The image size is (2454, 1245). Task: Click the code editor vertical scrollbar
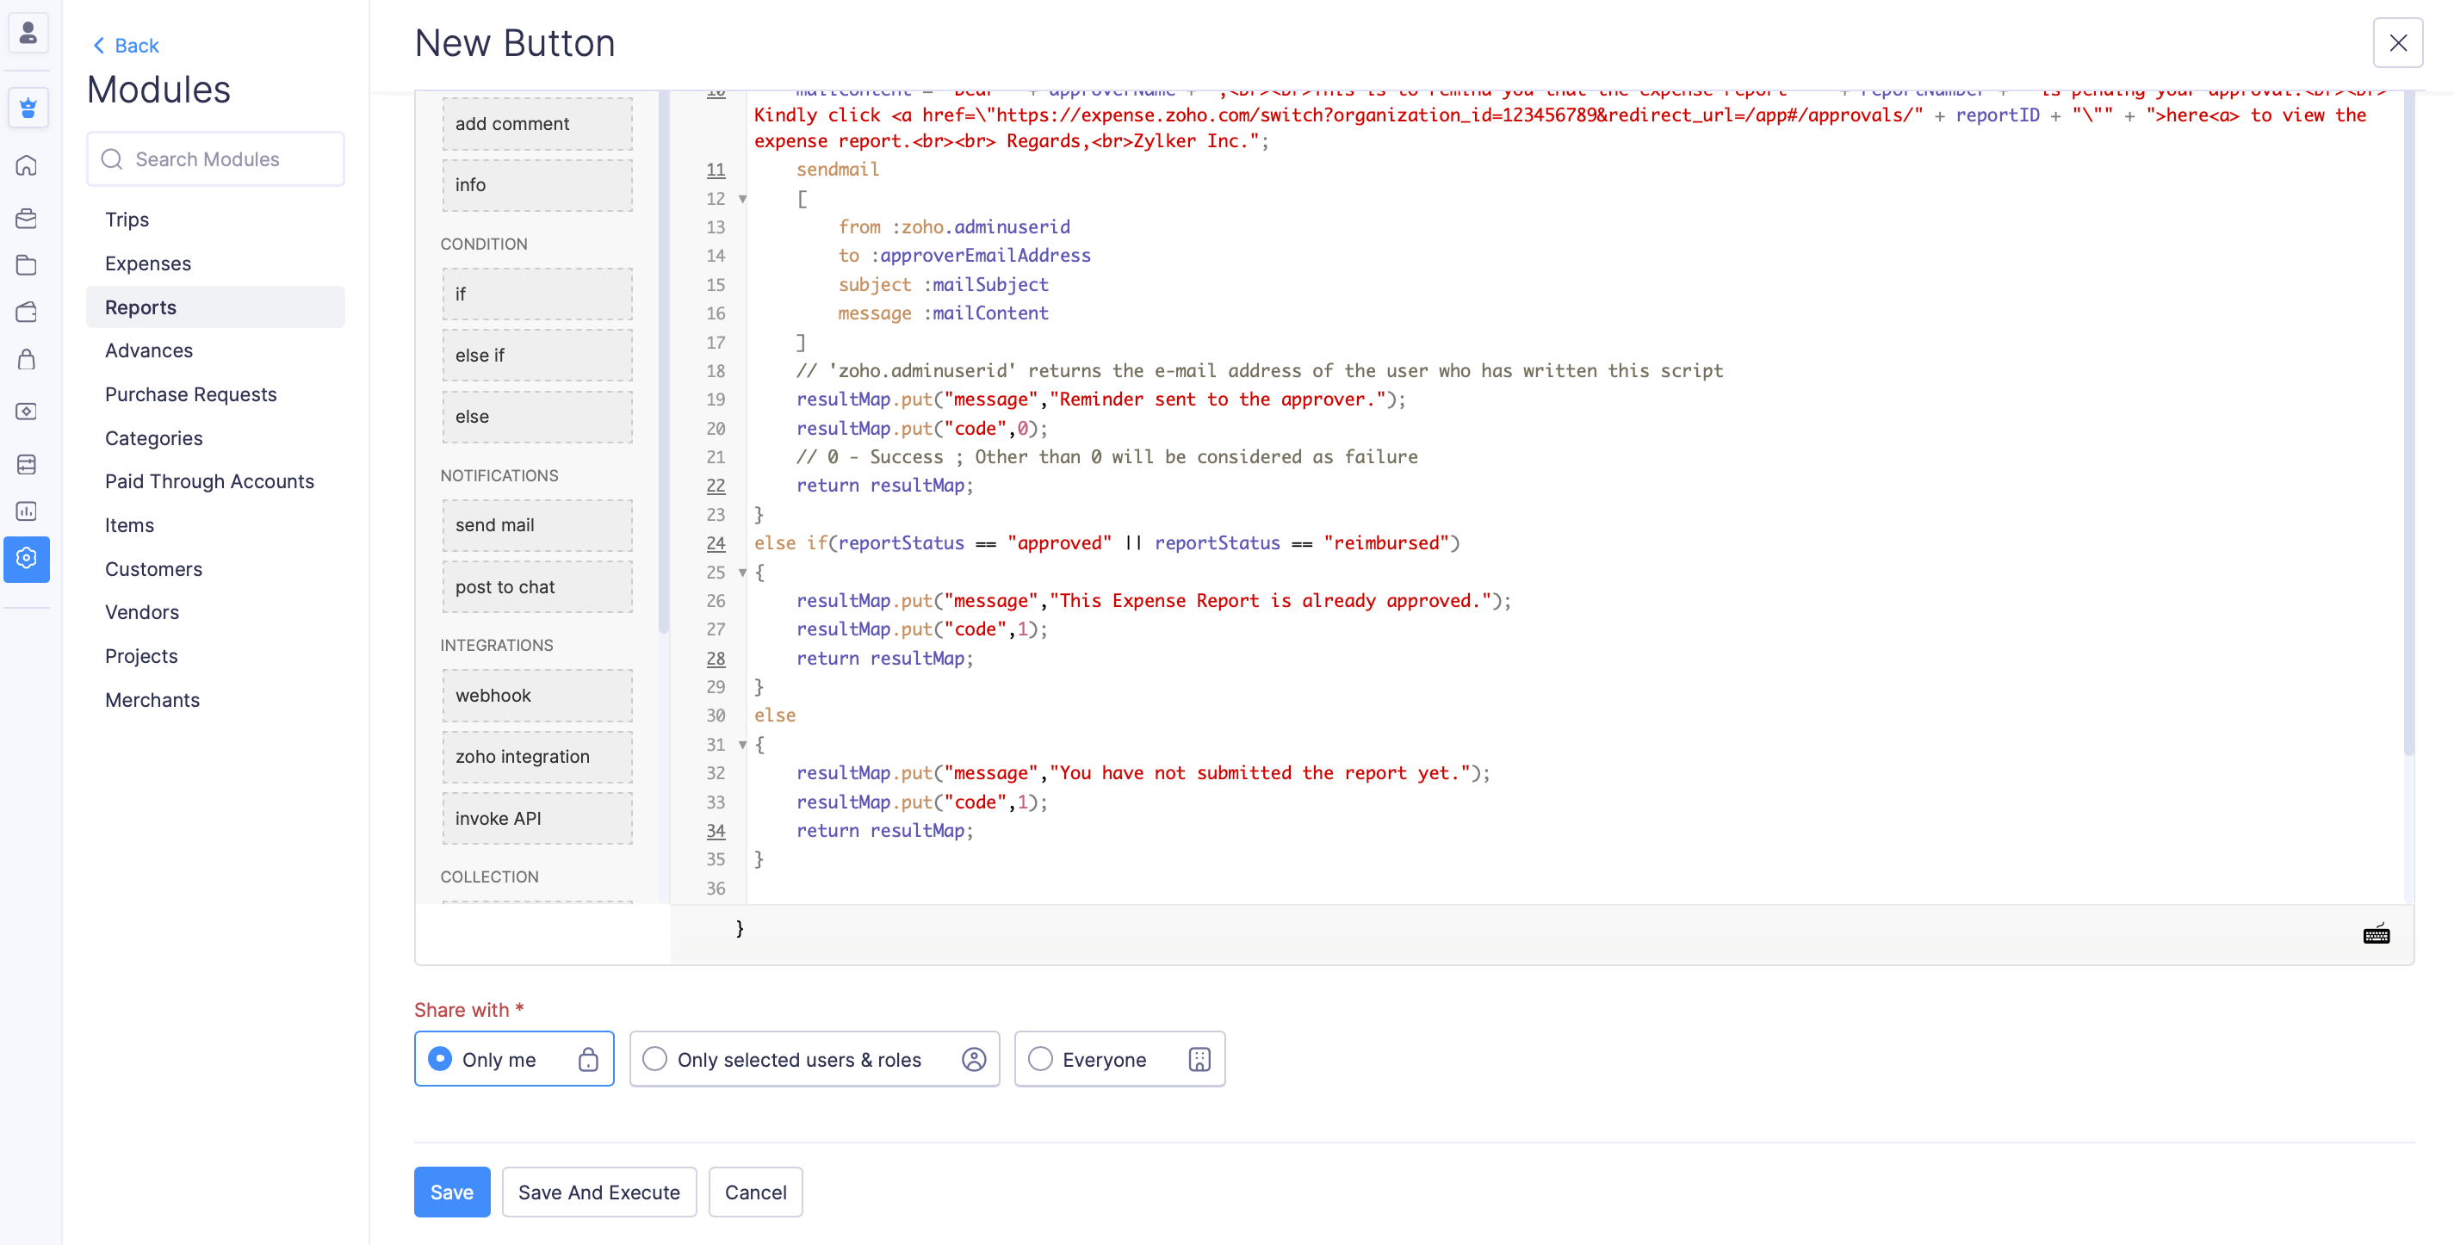[2408, 419]
